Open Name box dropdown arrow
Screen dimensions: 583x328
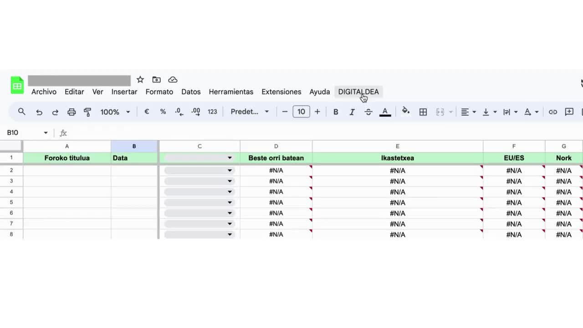pos(46,133)
